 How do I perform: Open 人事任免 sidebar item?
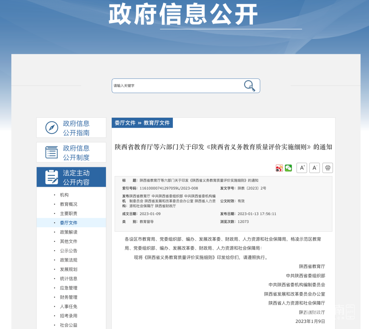coord(69,306)
